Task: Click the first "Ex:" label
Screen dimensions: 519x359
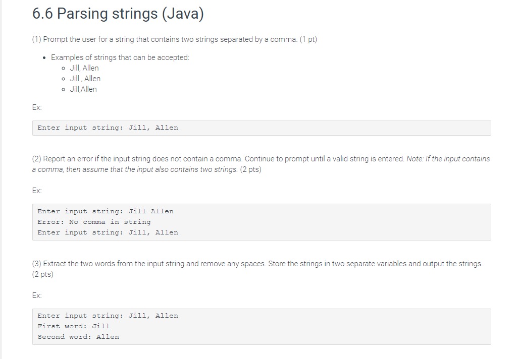Action: (x=37, y=107)
